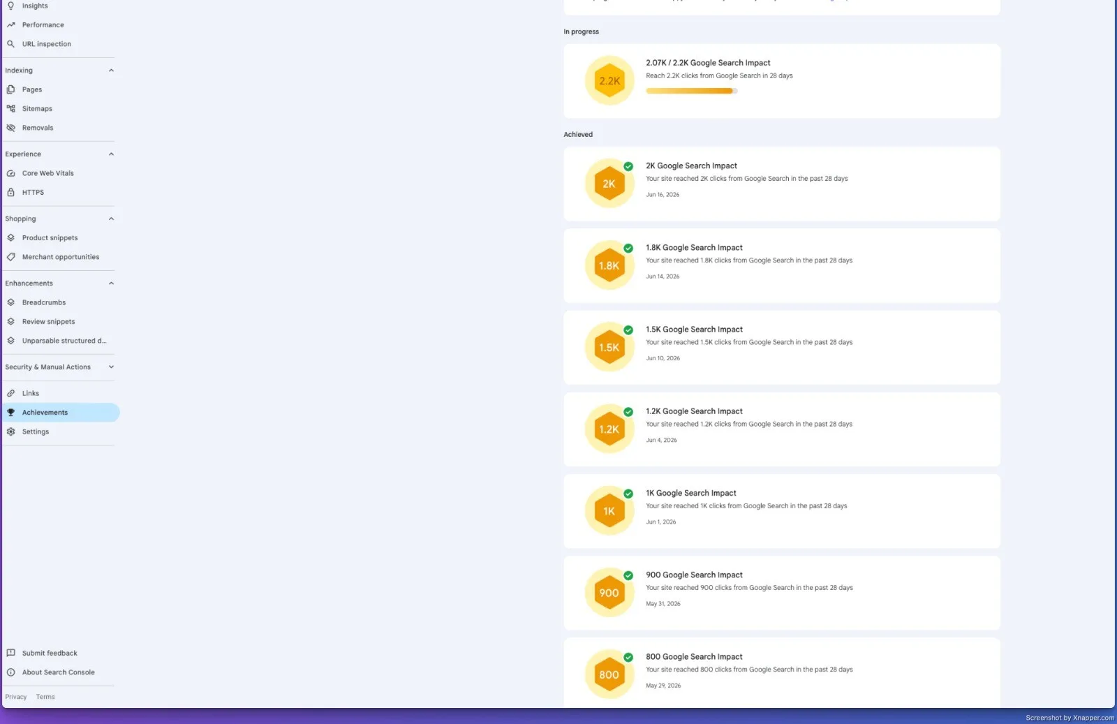Click the Achievements trophy icon

(x=10, y=413)
